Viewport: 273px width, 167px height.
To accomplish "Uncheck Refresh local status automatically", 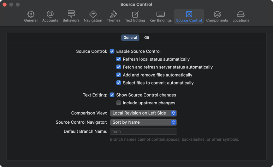I will coord(119,59).
